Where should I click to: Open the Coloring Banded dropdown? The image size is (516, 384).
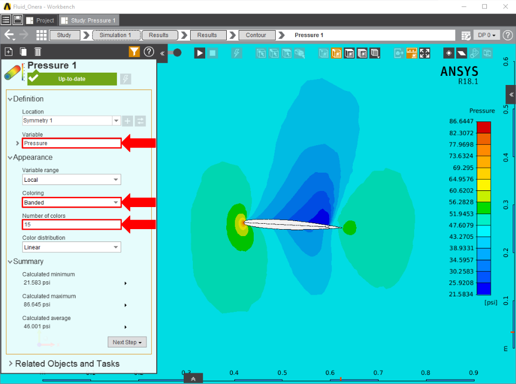pos(72,202)
